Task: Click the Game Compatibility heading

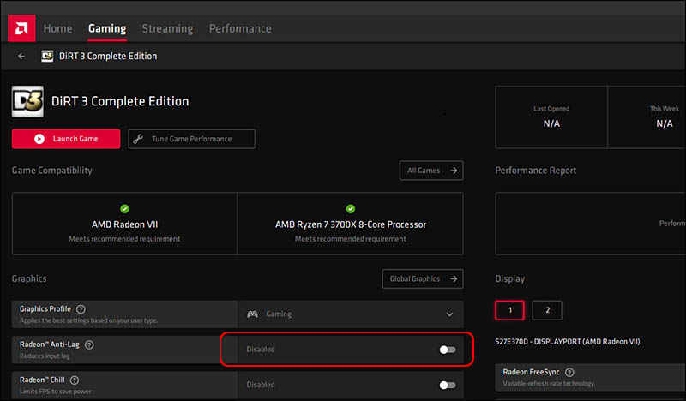Action: pos(52,171)
